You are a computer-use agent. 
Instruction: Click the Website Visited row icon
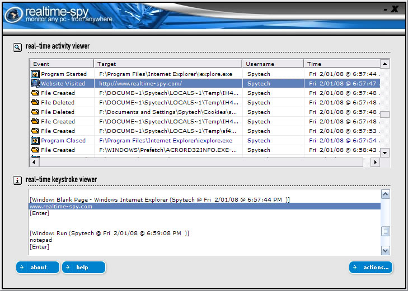35,83
